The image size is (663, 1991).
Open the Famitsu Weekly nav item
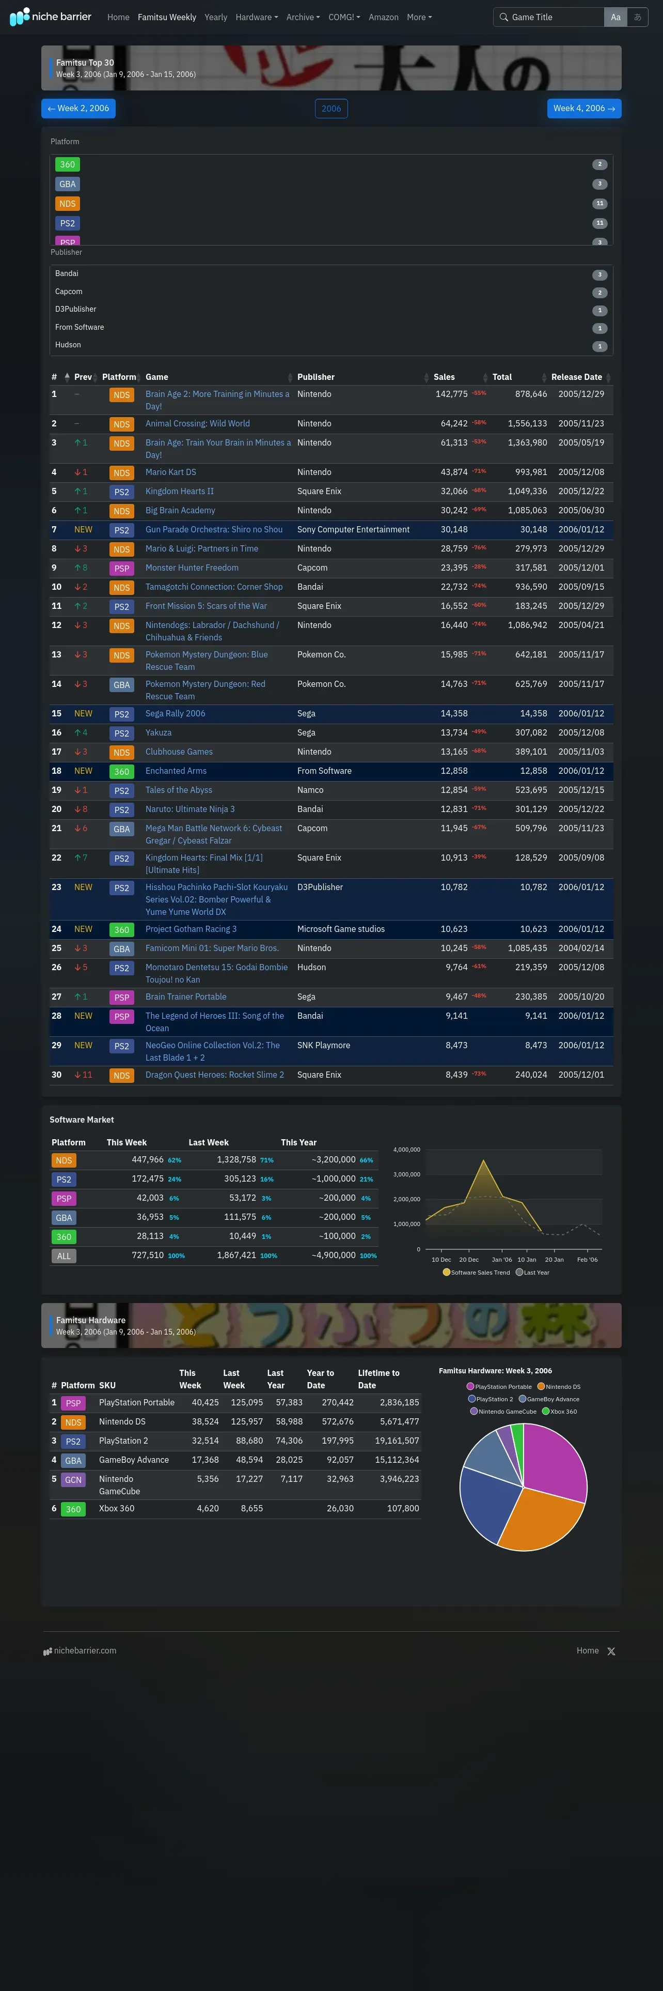click(x=167, y=17)
